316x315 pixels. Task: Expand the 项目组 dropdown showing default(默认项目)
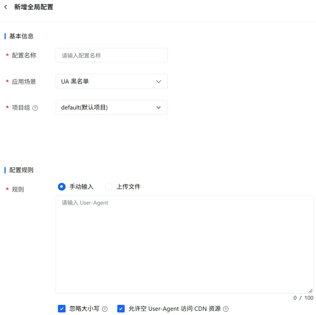[111, 107]
